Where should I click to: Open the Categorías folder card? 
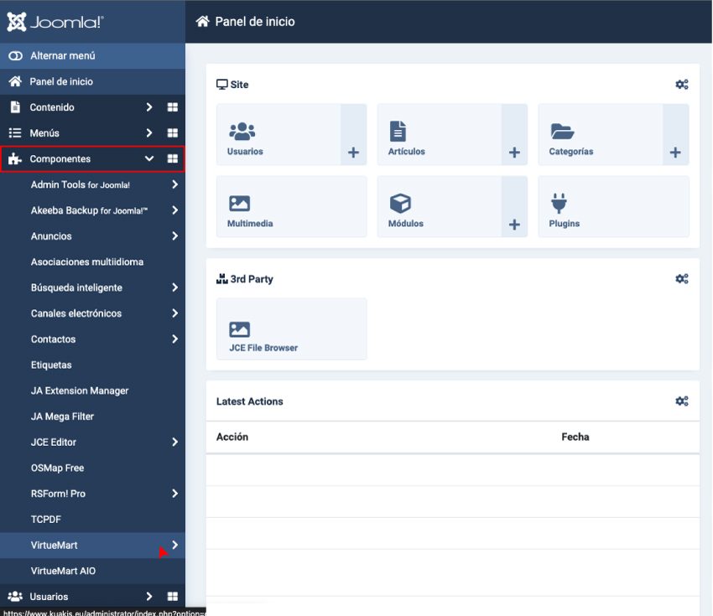click(x=601, y=134)
